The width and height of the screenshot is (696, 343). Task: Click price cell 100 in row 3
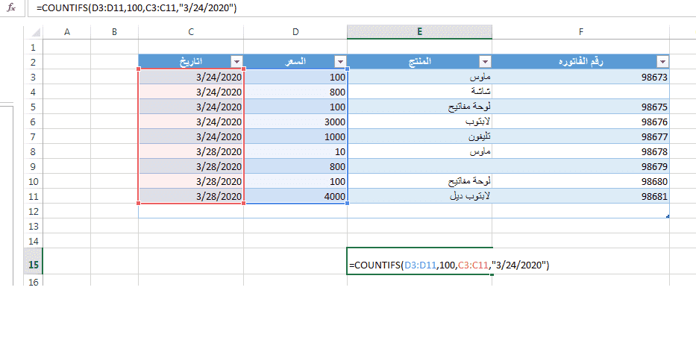click(x=295, y=77)
